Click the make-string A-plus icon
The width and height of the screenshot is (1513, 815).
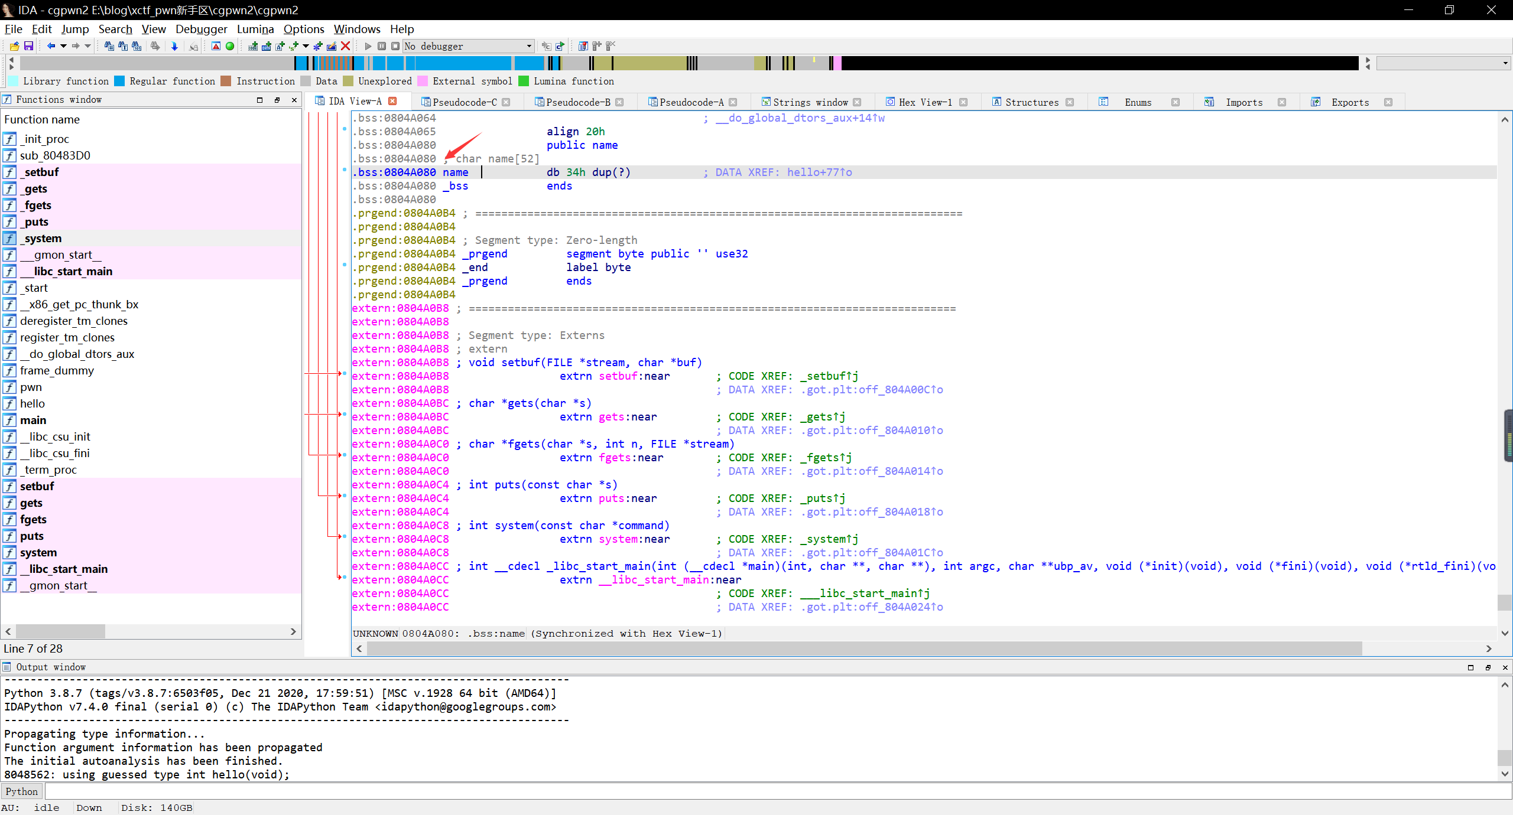click(x=280, y=46)
